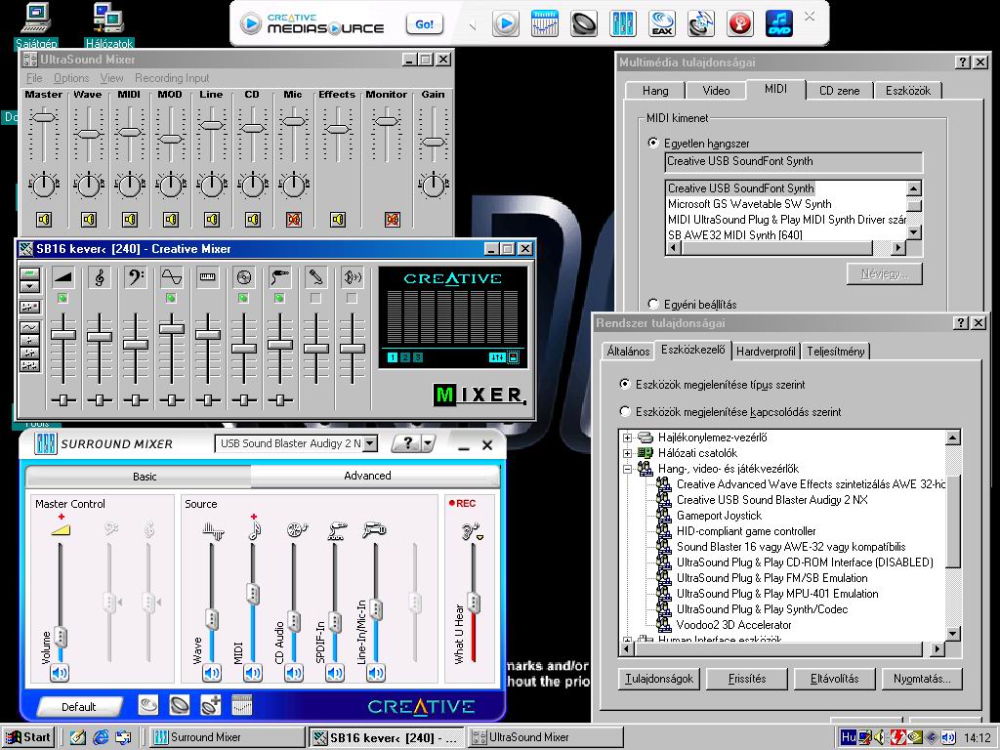Open the add-speaker icon in Surround Mixer bottom bar
The width and height of the screenshot is (1000, 750).
point(211,705)
